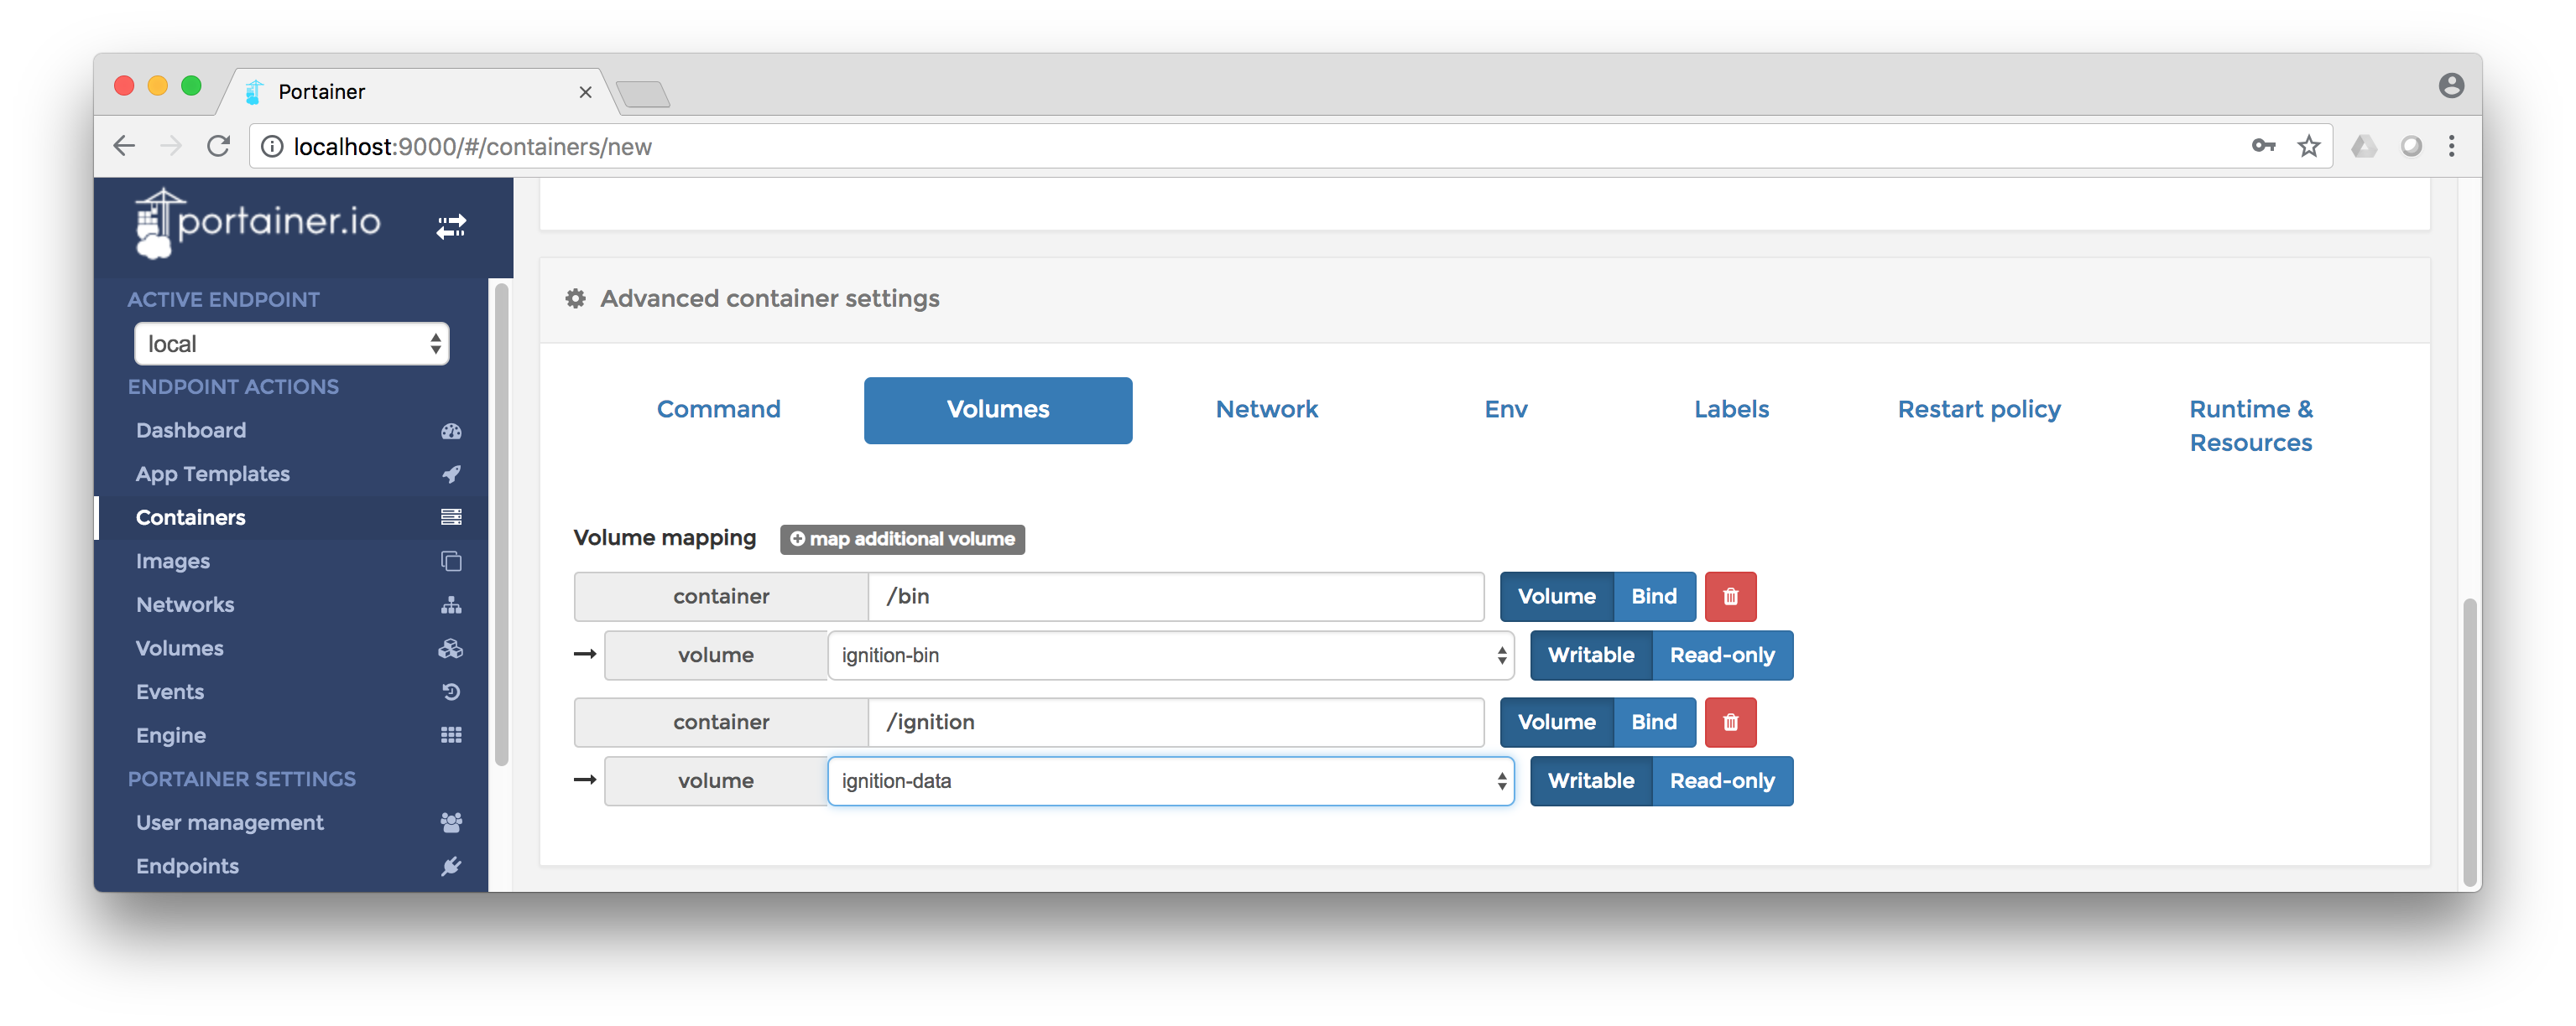Click the sidebar vertical scrollbar

(502, 525)
